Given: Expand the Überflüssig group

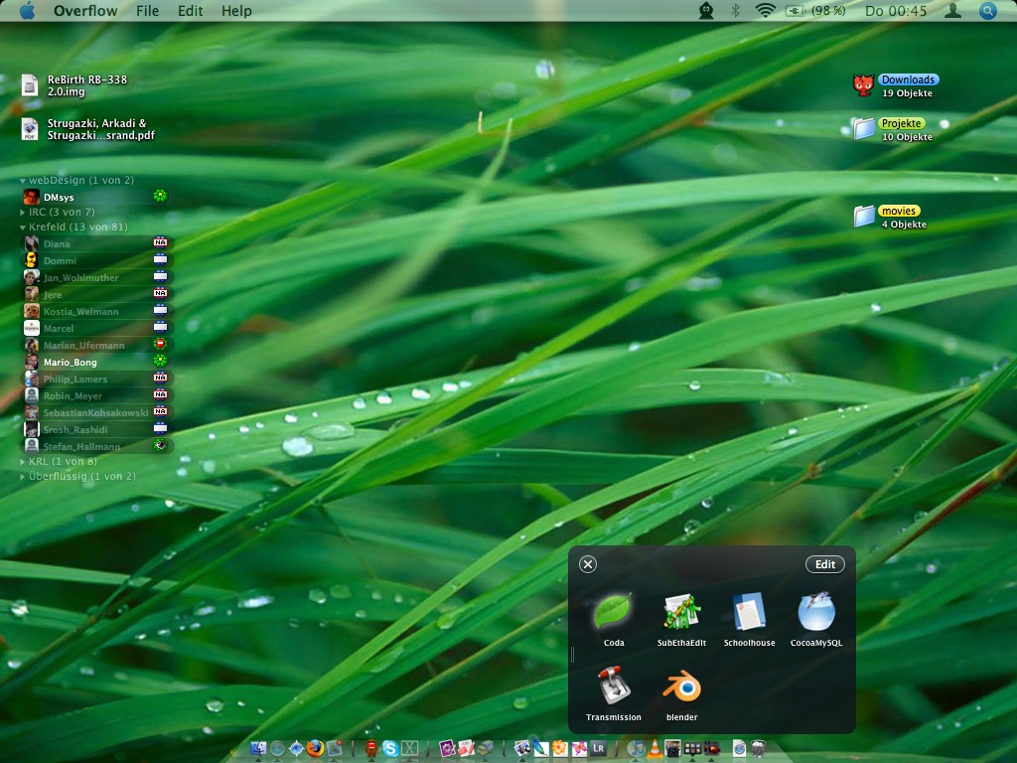Looking at the screenshot, I should [x=23, y=476].
